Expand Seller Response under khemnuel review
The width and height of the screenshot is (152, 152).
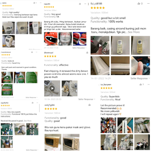[x=87, y=99]
